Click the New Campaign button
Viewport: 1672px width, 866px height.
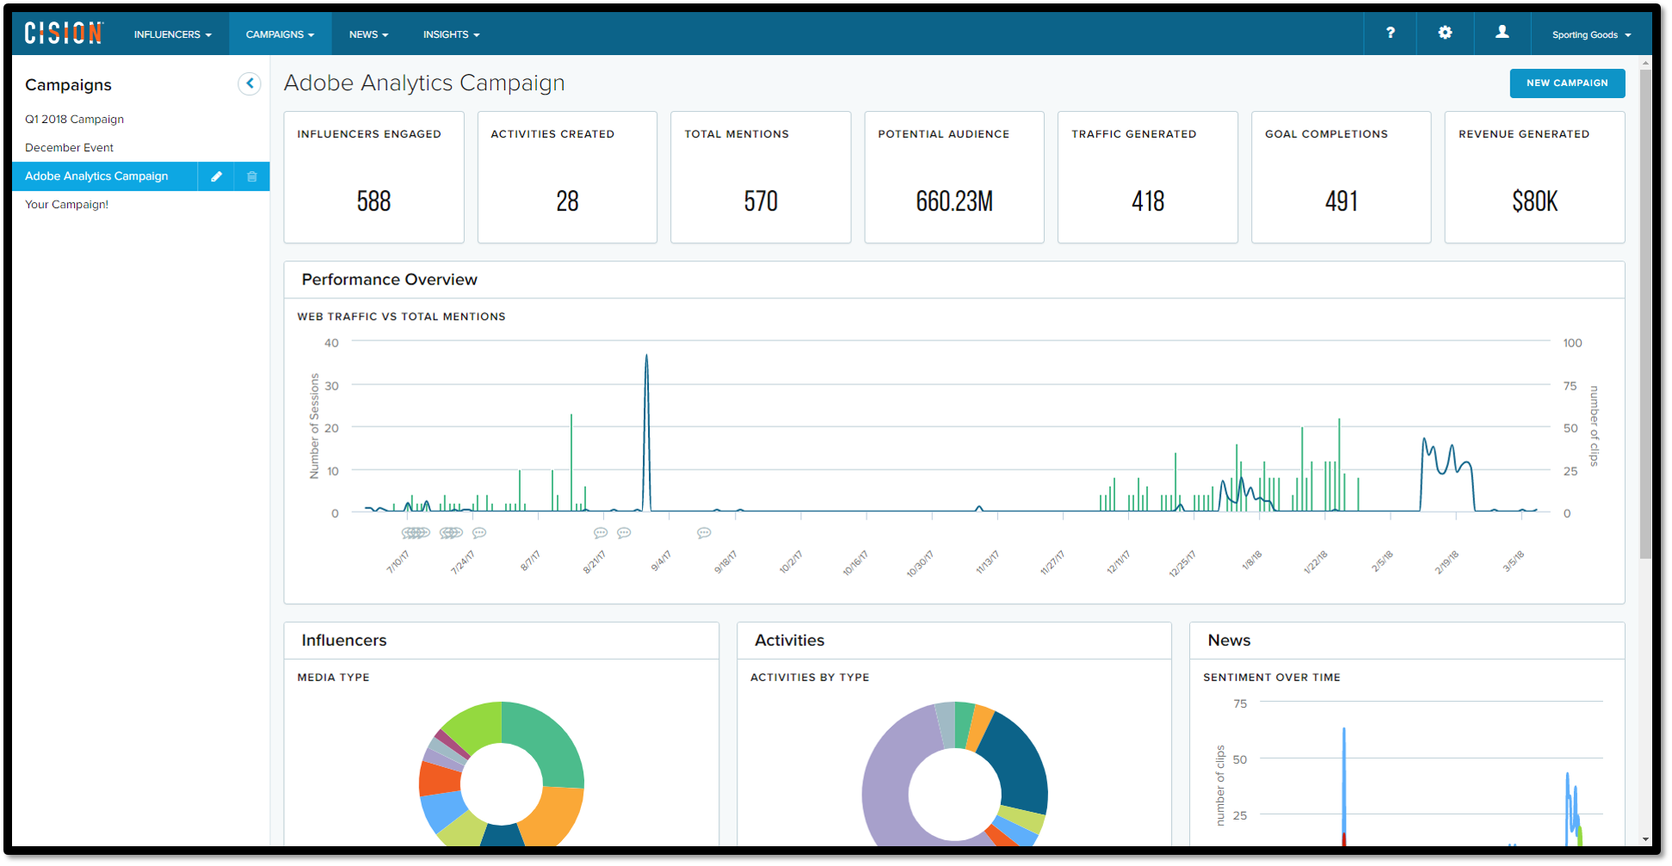pyautogui.click(x=1567, y=83)
